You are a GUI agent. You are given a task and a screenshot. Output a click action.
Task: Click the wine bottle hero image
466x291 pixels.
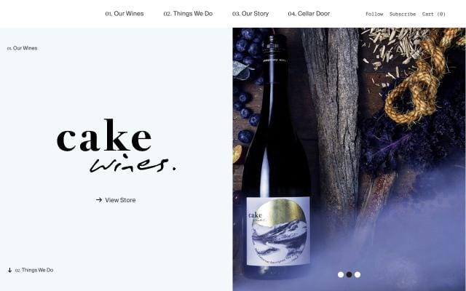coord(349,159)
